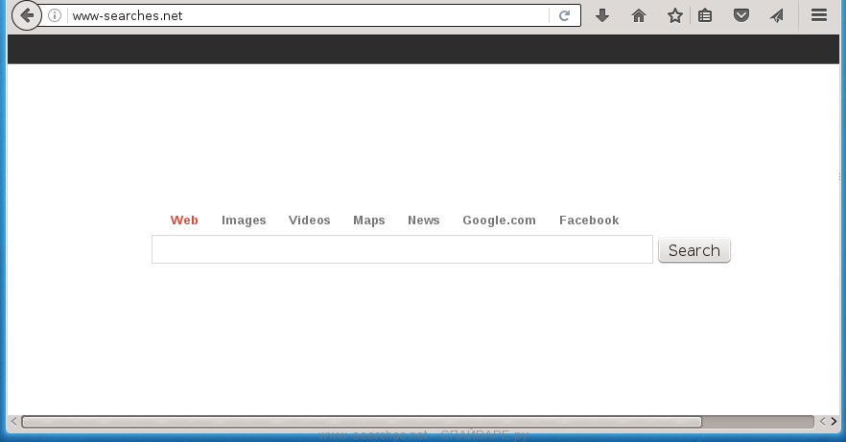Open the Google.com link
Viewport: 846px width, 442px height.
[x=499, y=221]
